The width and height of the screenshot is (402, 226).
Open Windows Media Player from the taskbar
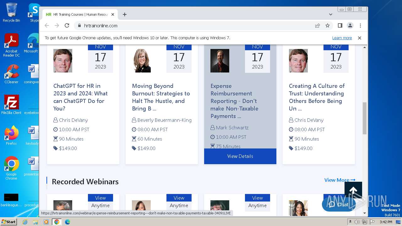tap(46, 222)
